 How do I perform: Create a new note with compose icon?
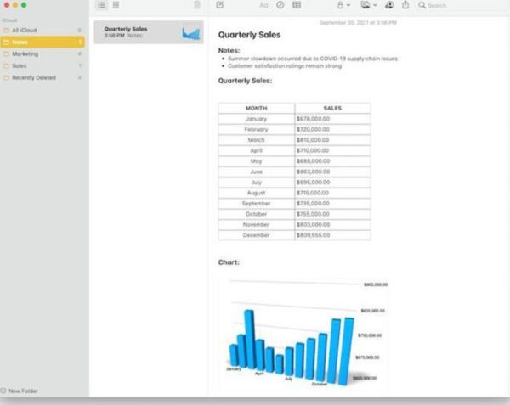coord(220,5)
